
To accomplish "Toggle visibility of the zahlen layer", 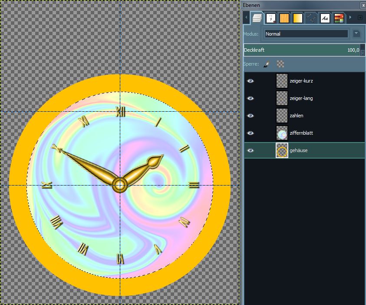I will point(251,116).
